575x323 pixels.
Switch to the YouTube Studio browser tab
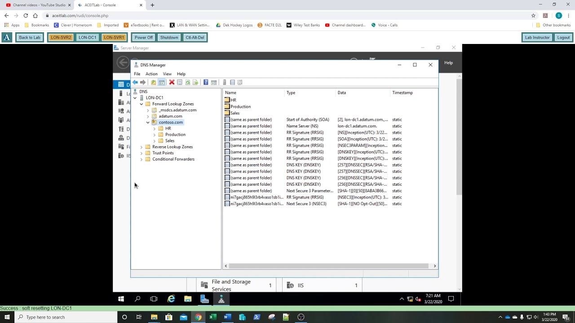[x=37, y=5]
